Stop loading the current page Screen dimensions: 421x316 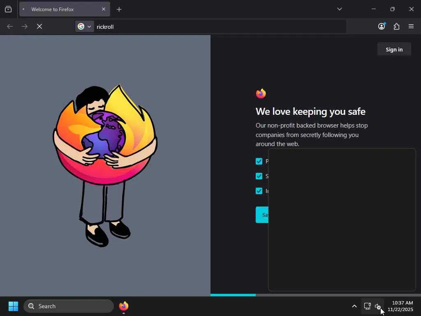39,26
